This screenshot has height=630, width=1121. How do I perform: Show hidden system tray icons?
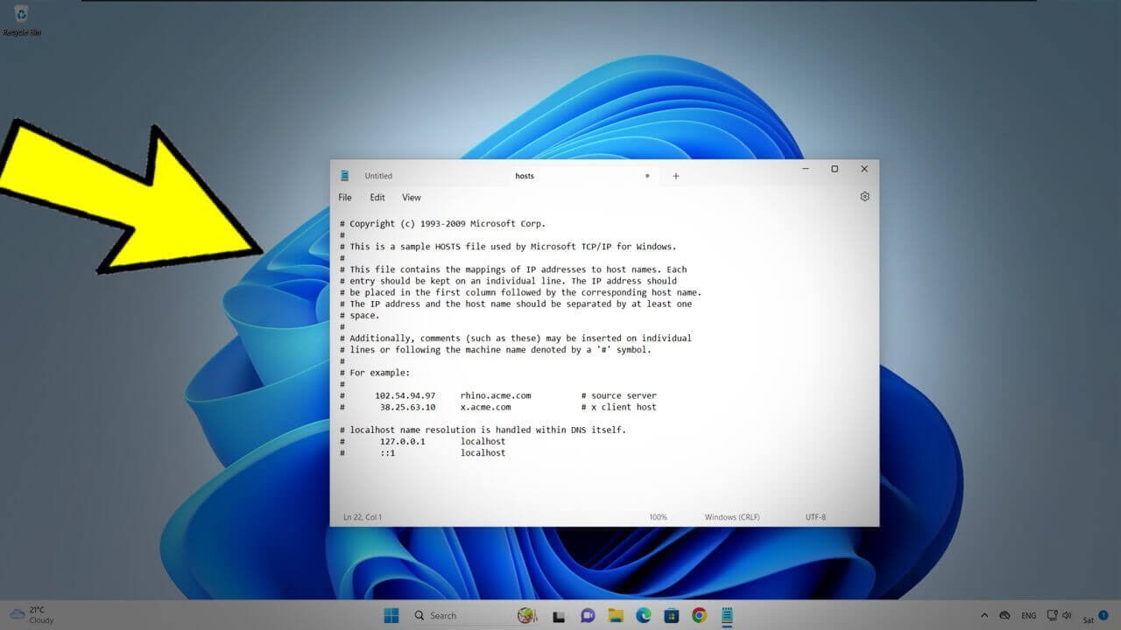point(984,616)
